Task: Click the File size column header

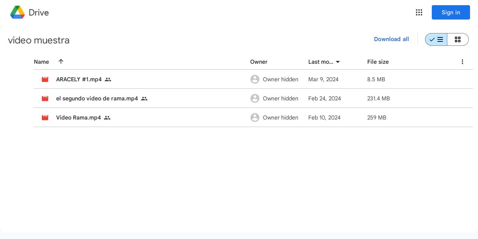Action: (x=378, y=62)
